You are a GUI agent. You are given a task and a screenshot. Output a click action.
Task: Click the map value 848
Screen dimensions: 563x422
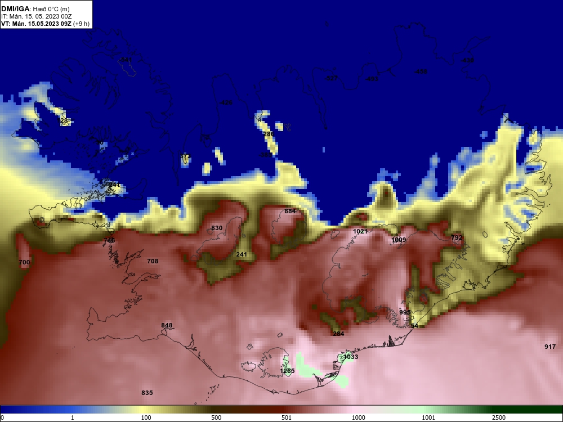167,325
